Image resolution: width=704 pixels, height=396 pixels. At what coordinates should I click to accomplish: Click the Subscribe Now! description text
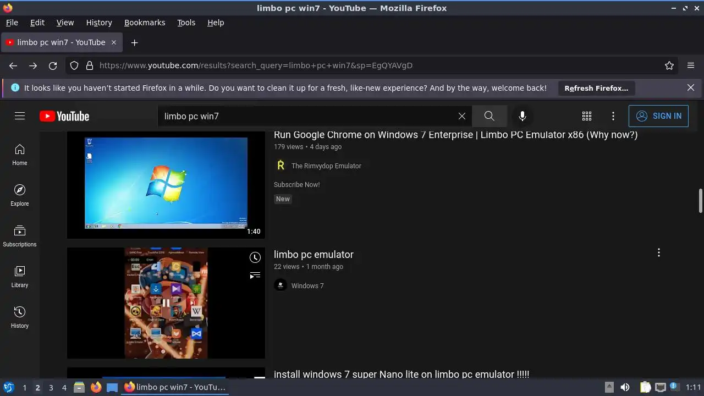coord(297,185)
